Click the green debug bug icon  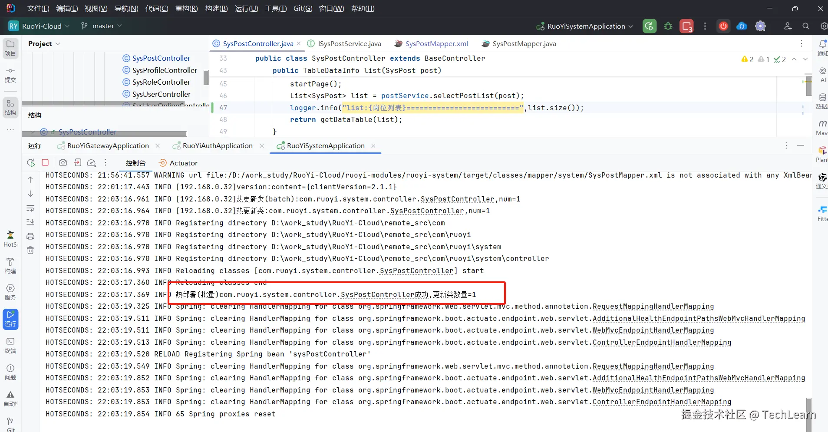pos(668,26)
